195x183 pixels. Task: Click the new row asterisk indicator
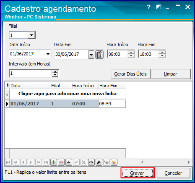(7, 94)
